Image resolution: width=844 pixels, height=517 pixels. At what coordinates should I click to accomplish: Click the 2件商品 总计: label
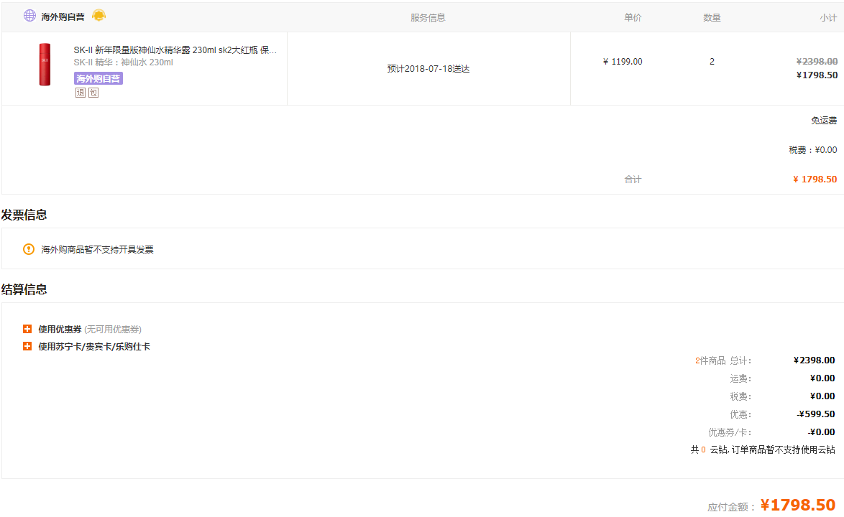pyautogui.click(x=723, y=360)
